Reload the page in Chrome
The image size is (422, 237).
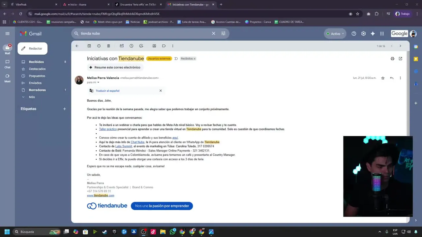20,14
